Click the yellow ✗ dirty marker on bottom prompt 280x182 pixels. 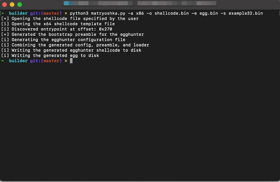pos(66,61)
